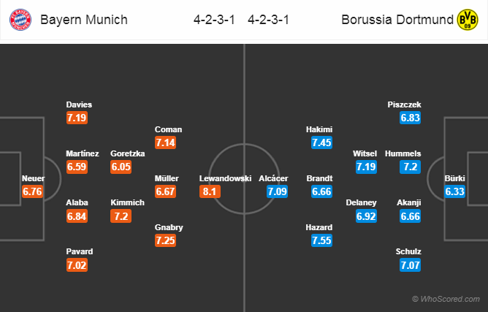Open the Borussia Dortmund team name
This screenshot has width=488, height=312.
point(397,20)
